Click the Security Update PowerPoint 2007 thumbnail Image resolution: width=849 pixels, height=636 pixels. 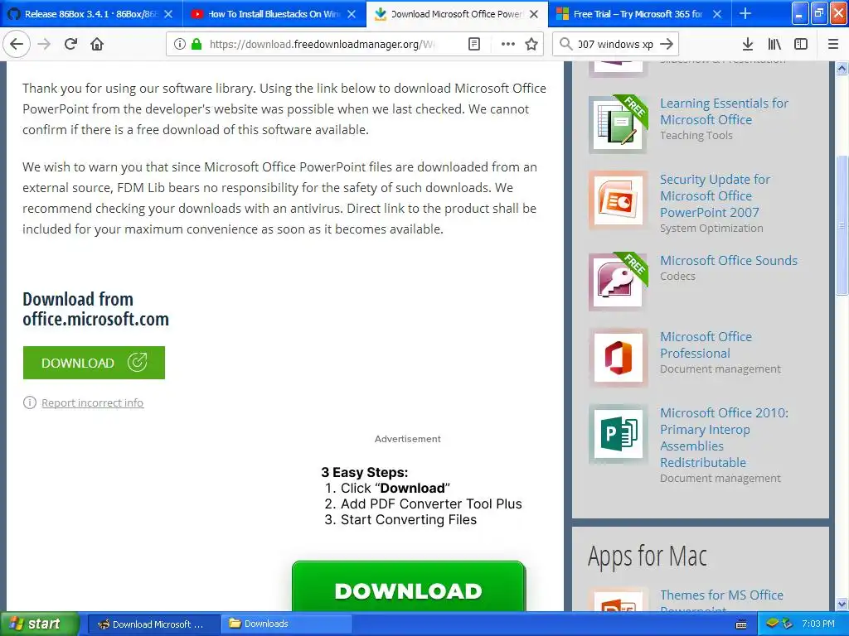click(x=618, y=200)
